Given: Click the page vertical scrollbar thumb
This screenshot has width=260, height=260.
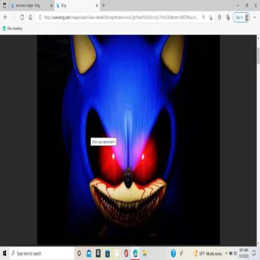Looking at the screenshot, I should [258, 56].
